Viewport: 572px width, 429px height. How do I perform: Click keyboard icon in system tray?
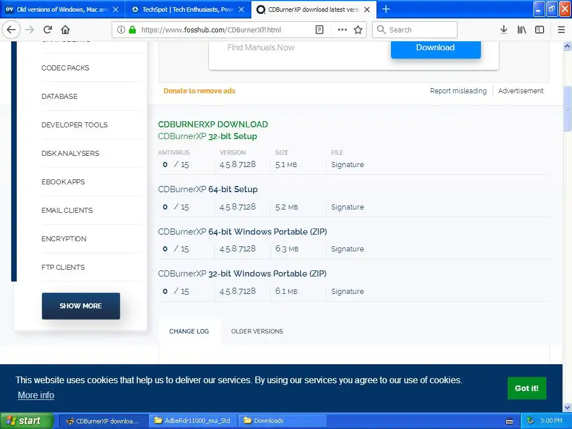(x=509, y=421)
